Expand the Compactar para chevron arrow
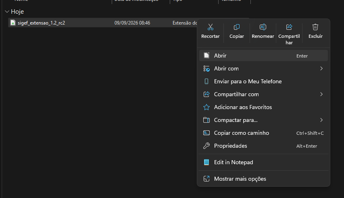Viewport: 344px width, 198px height. [x=321, y=120]
